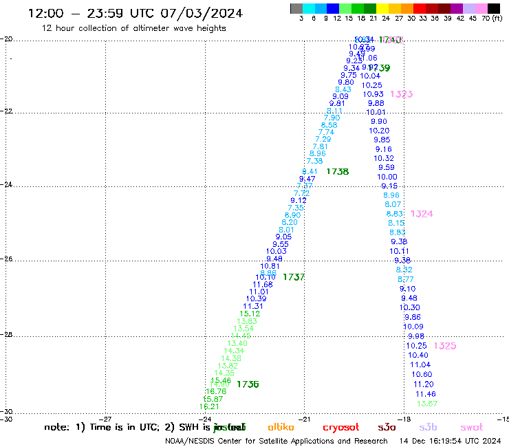Click the yellow 24 ft legend swatch
509x447 pixels.
(382, 8)
